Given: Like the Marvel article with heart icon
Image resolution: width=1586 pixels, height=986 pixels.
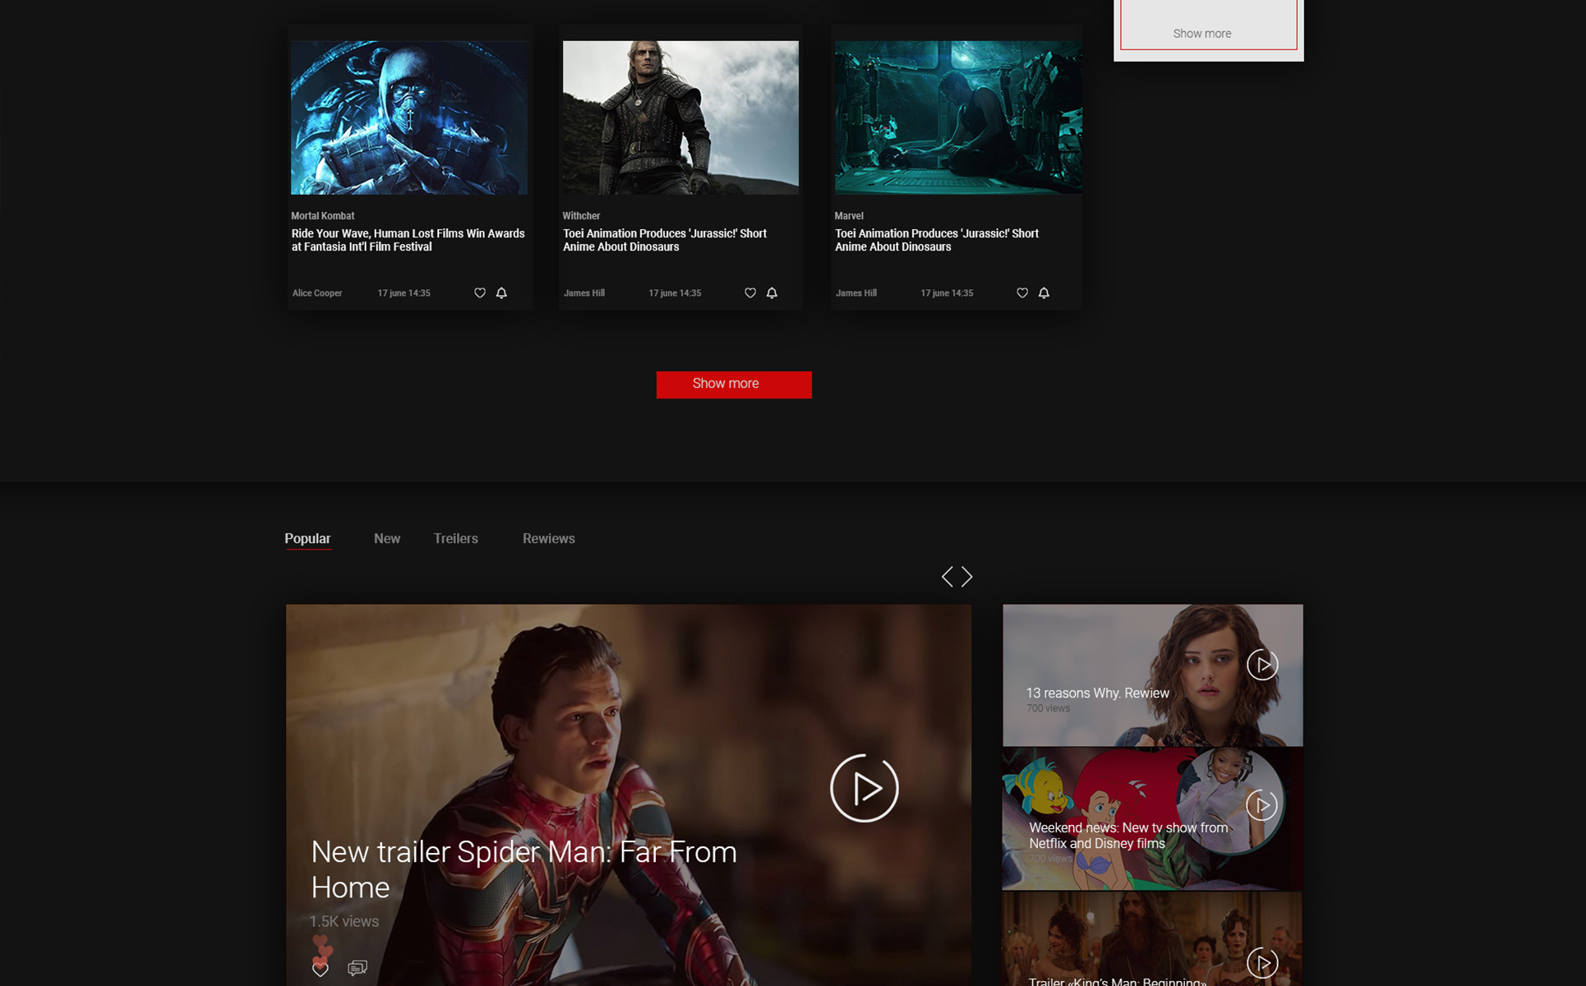Looking at the screenshot, I should coord(1022,293).
